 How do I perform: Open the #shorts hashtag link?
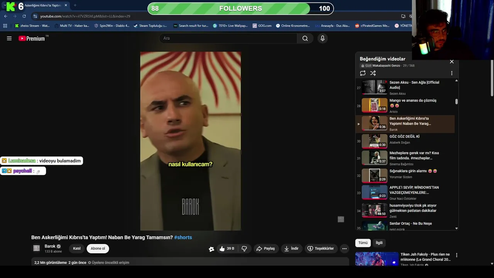pyautogui.click(x=183, y=237)
